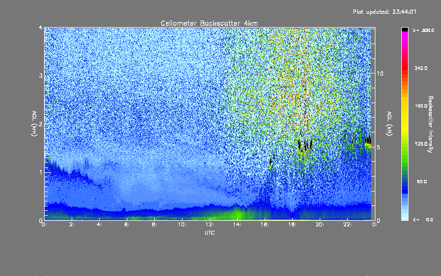Click the '60.0' colorbar label
This screenshot has width=441, height=276.
pos(422,182)
